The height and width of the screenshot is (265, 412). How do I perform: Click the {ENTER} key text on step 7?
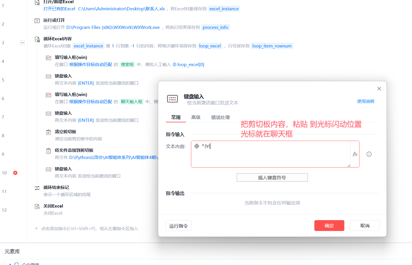tap(86, 120)
